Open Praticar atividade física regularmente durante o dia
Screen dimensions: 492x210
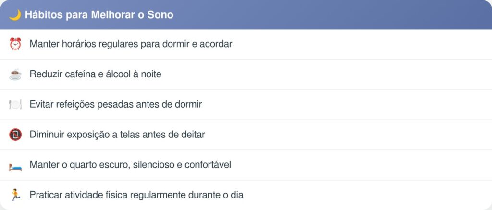(x=136, y=195)
